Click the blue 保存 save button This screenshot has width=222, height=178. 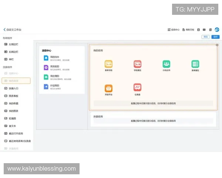tap(215, 37)
